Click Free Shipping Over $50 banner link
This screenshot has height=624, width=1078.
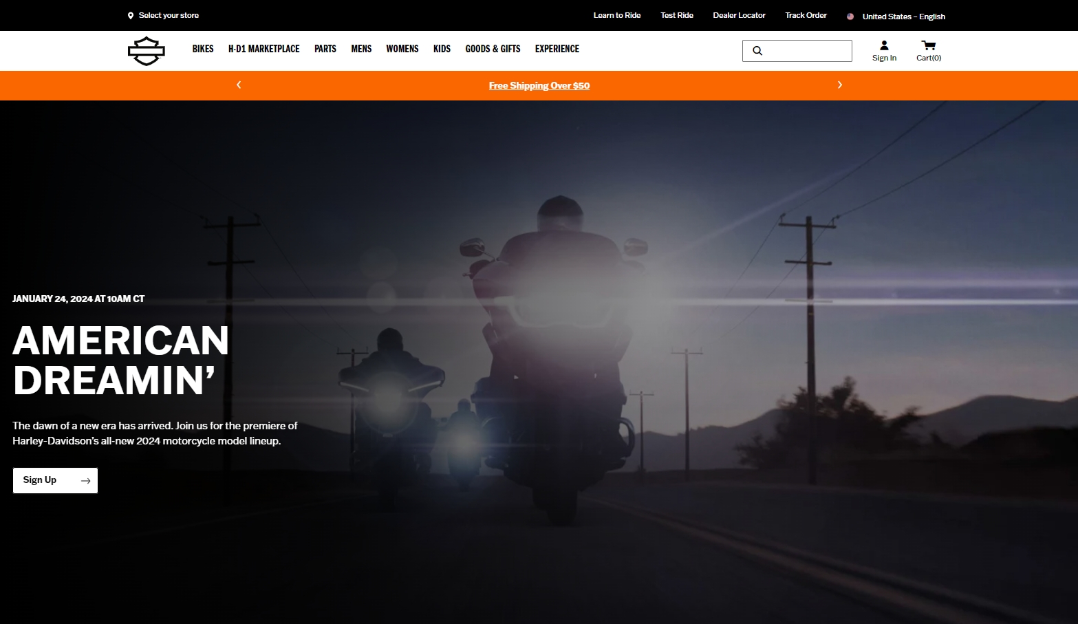pos(539,85)
